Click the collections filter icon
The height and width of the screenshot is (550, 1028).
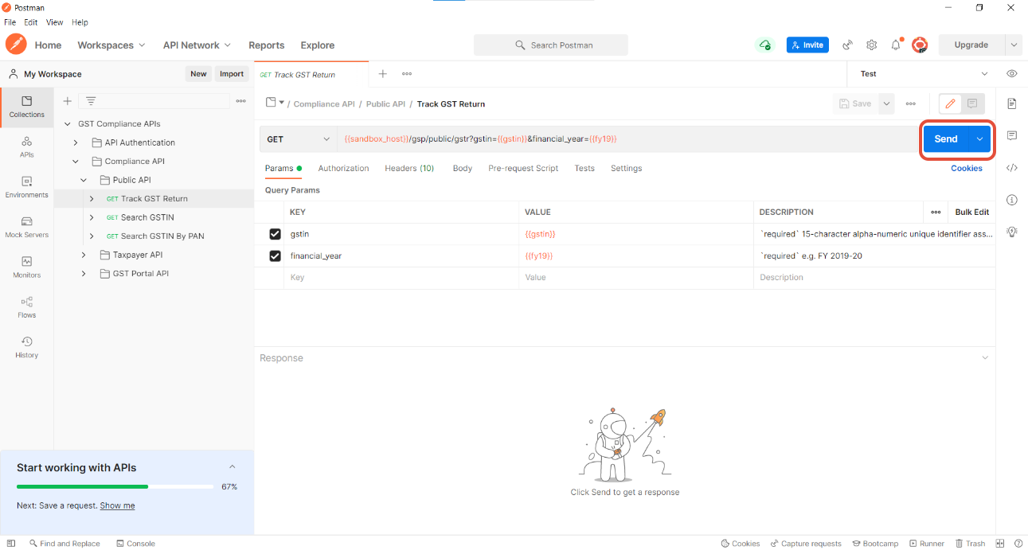pyautogui.click(x=91, y=101)
